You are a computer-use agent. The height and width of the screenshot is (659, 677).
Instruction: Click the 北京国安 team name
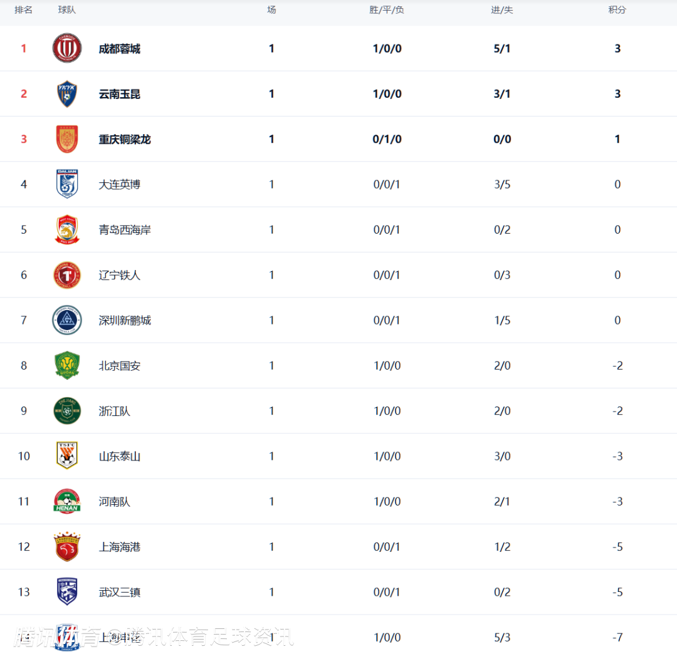click(x=119, y=366)
